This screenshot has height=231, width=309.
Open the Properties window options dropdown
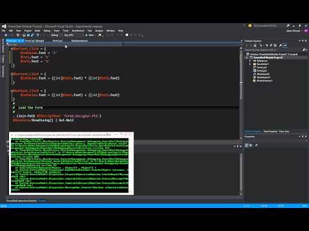(x=300, y=136)
